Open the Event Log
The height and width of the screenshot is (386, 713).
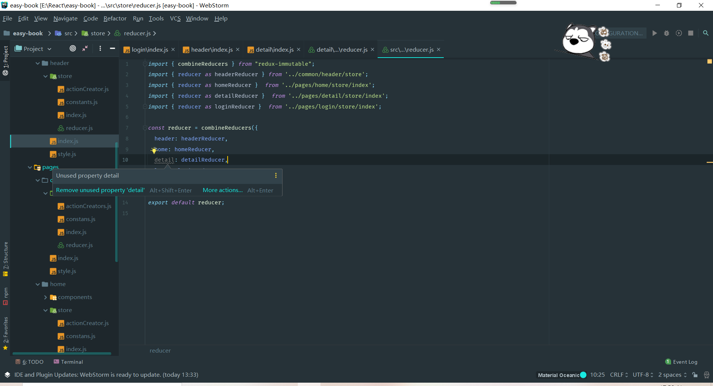coord(681,362)
